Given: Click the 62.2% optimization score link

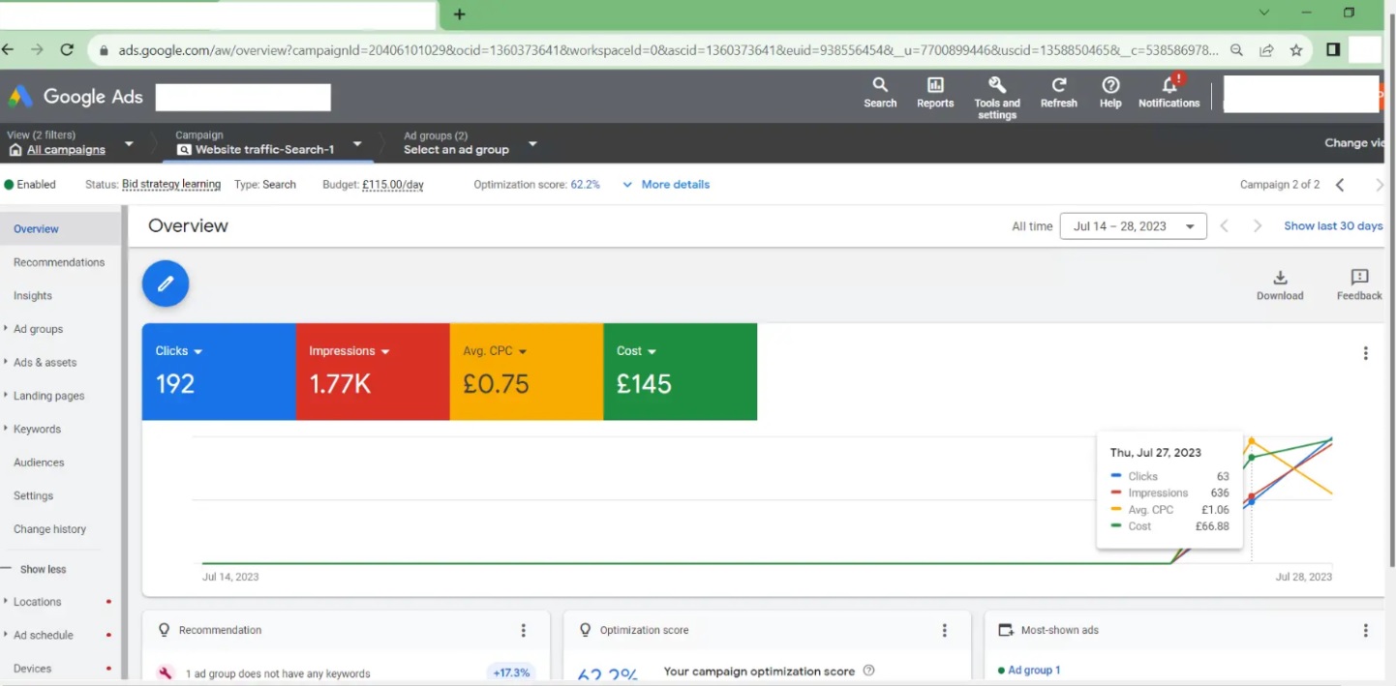Looking at the screenshot, I should pos(585,184).
